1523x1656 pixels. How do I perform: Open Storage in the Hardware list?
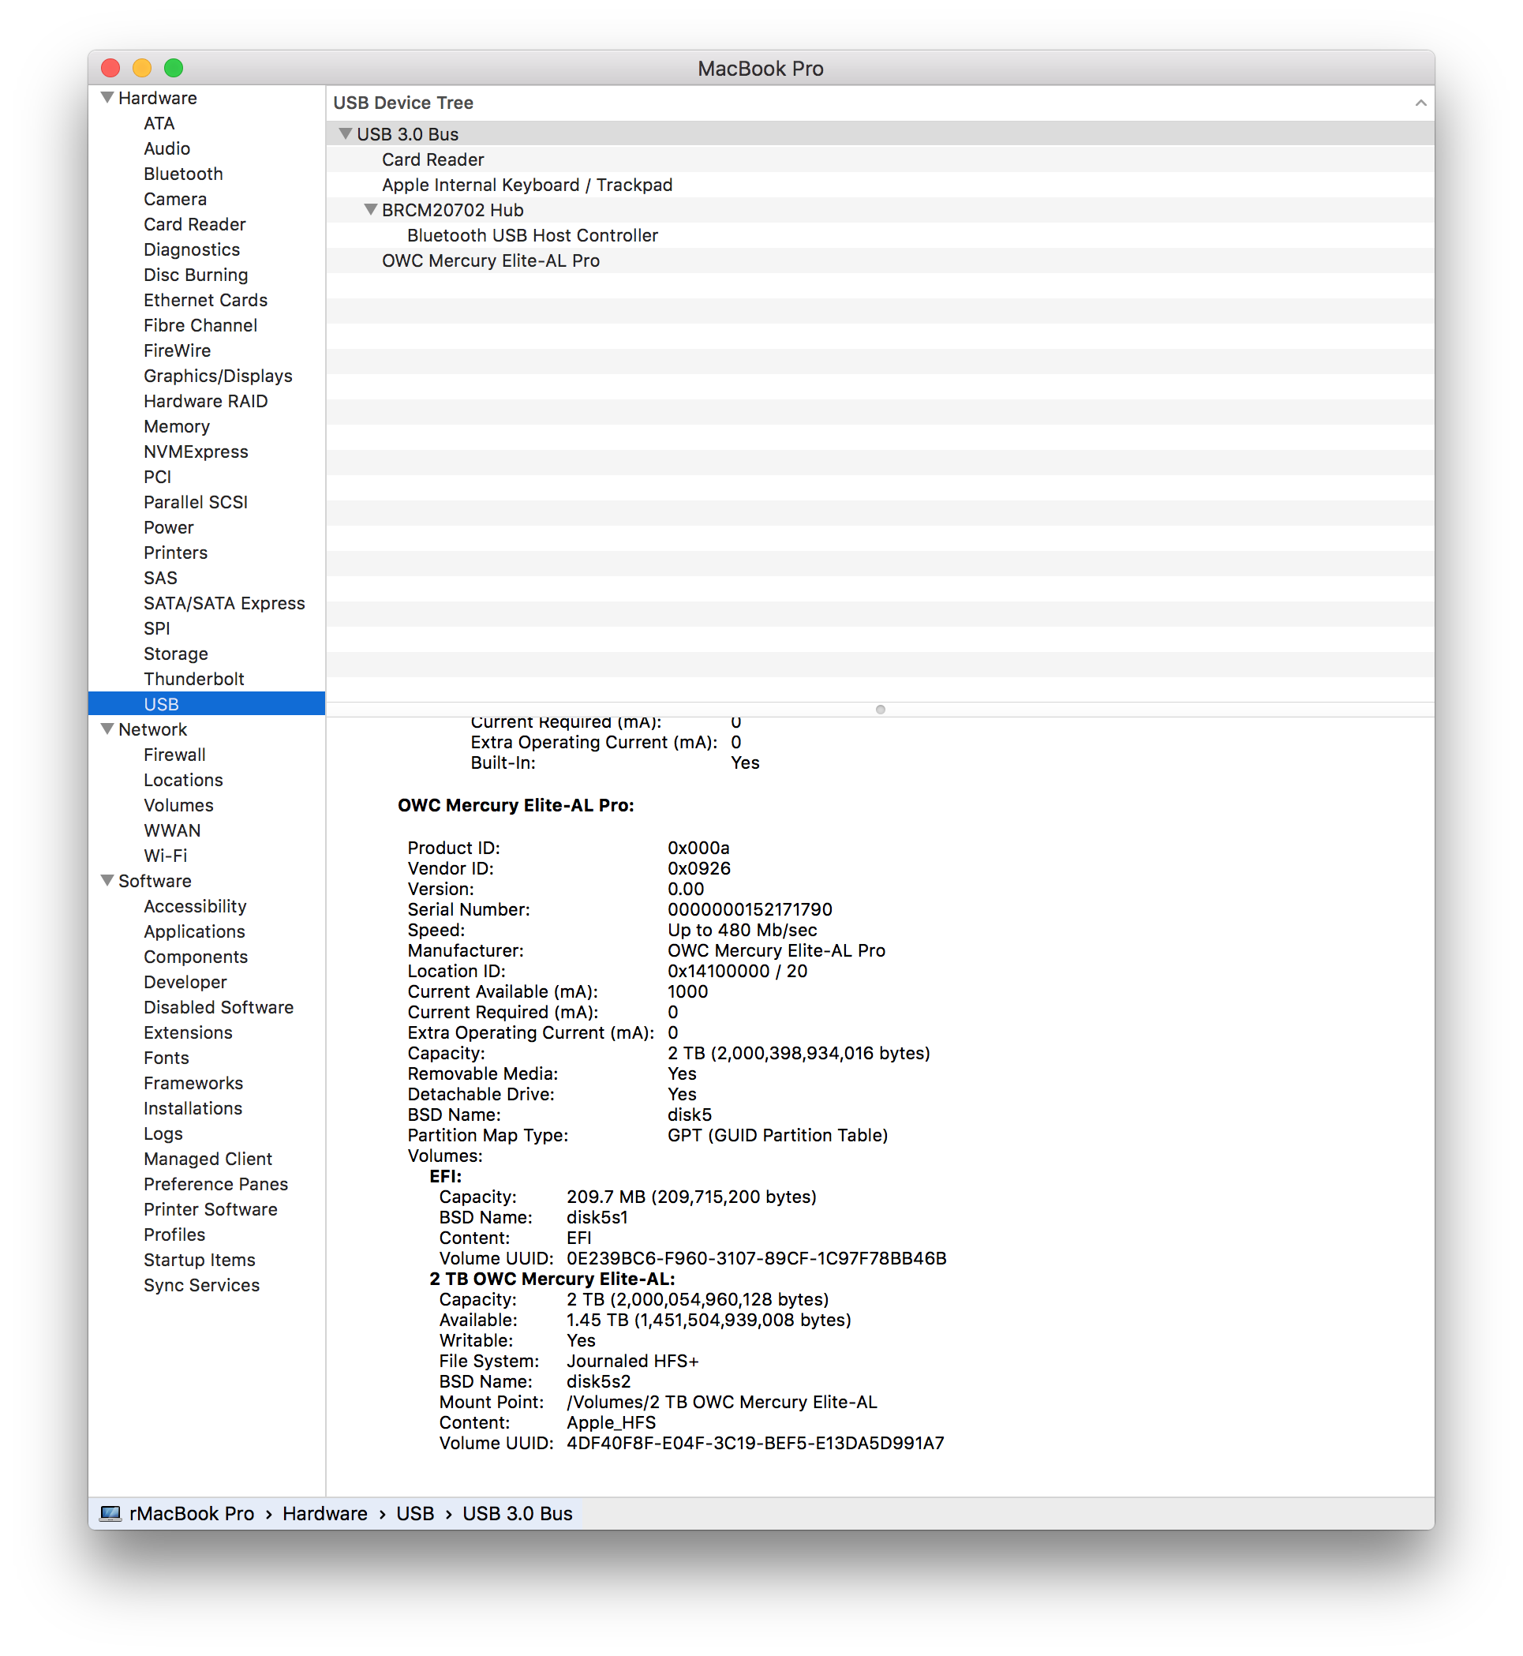[175, 654]
